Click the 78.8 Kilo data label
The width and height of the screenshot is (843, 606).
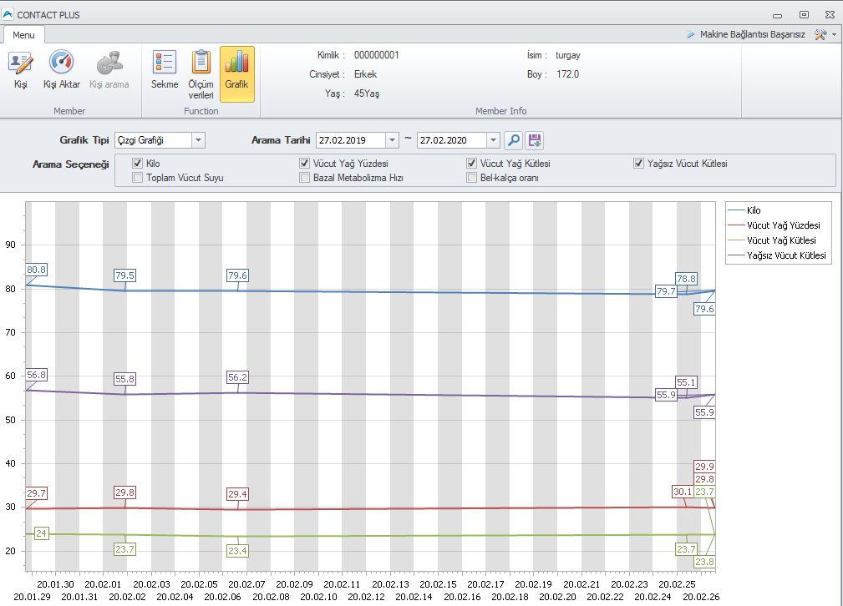click(x=687, y=279)
